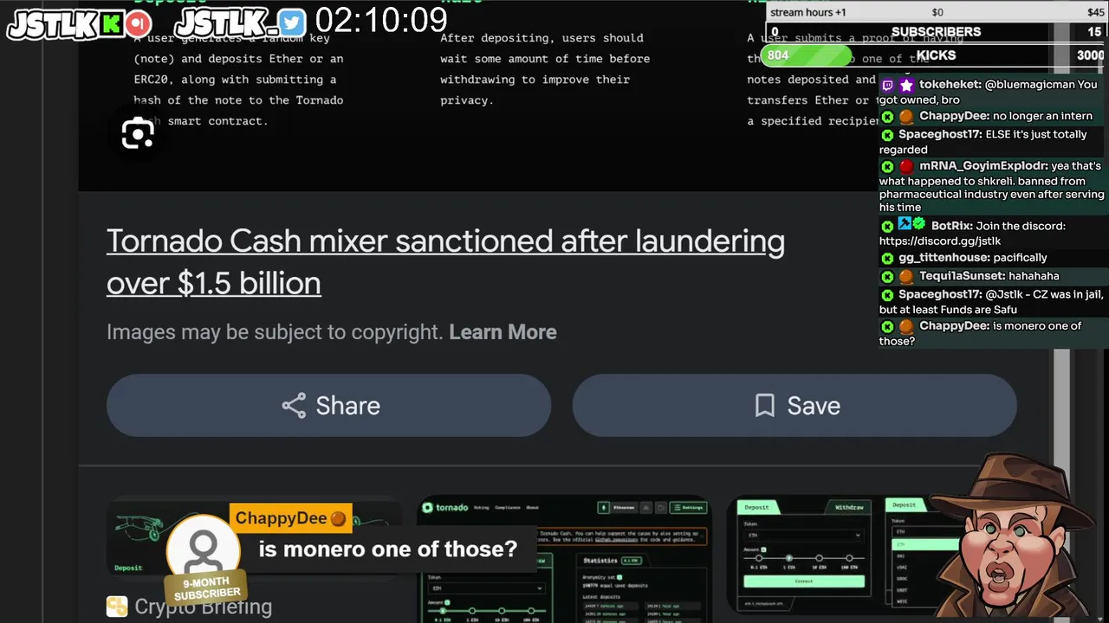Screen dimensions: 1109x623
Task: Click the Crypto Briefing source favicon
Action: (x=117, y=607)
